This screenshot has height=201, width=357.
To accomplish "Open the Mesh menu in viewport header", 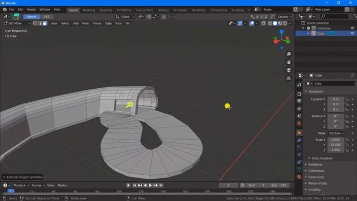I will tap(85, 23).
